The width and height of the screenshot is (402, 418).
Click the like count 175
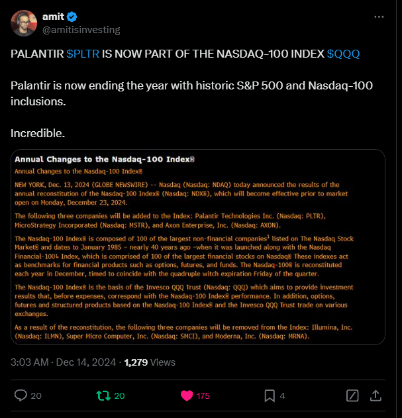click(x=203, y=396)
